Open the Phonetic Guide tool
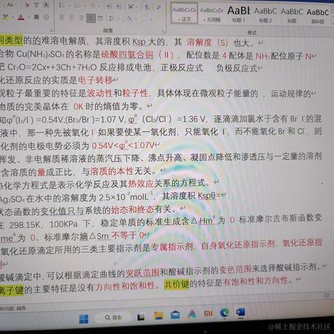Image resolution: width=334 pixels, height=334 pixels. [x=36, y=5]
